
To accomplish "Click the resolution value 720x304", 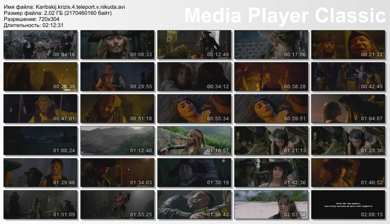I will click(49, 19).
